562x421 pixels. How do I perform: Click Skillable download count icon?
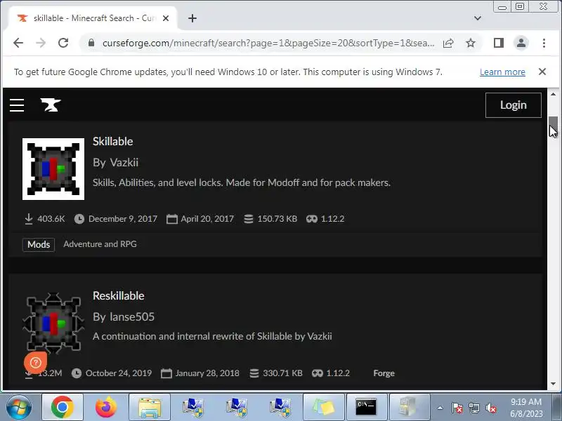tap(29, 219)
